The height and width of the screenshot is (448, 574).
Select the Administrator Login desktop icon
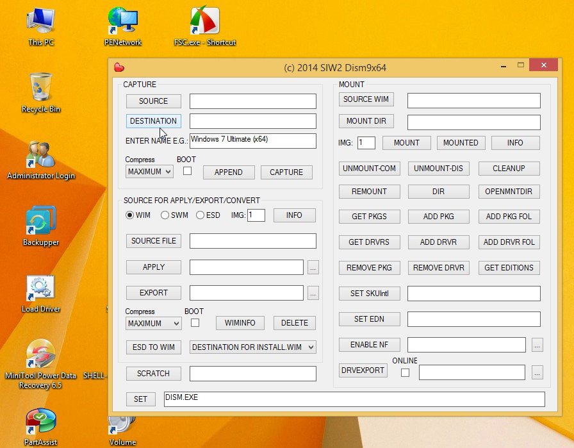click(x=40, y=160)
